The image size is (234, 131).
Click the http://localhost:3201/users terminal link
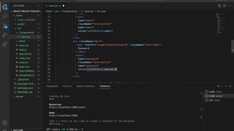pos(67,107)
